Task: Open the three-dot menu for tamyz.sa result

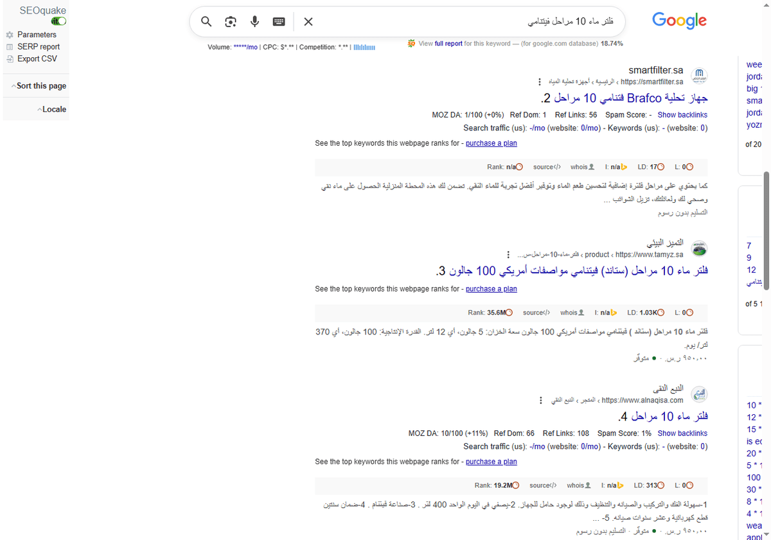Action: click(x=508, y=254)
